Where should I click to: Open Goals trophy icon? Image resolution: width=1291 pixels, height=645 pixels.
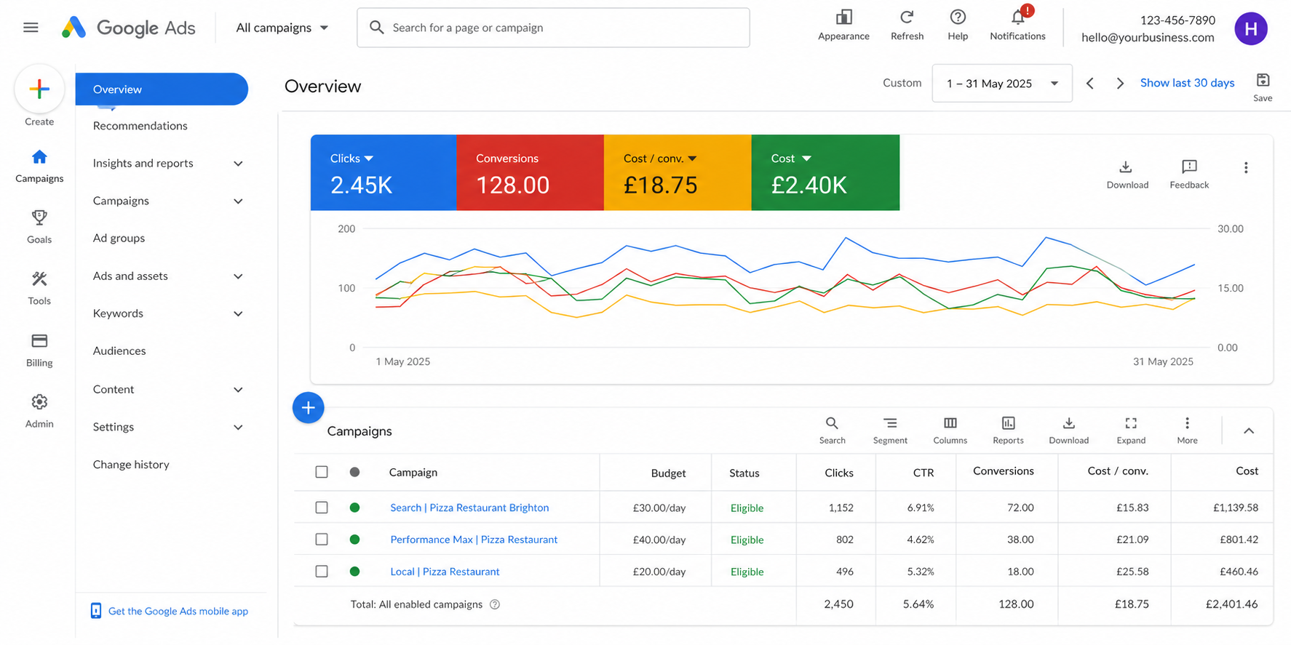point(39,217)
